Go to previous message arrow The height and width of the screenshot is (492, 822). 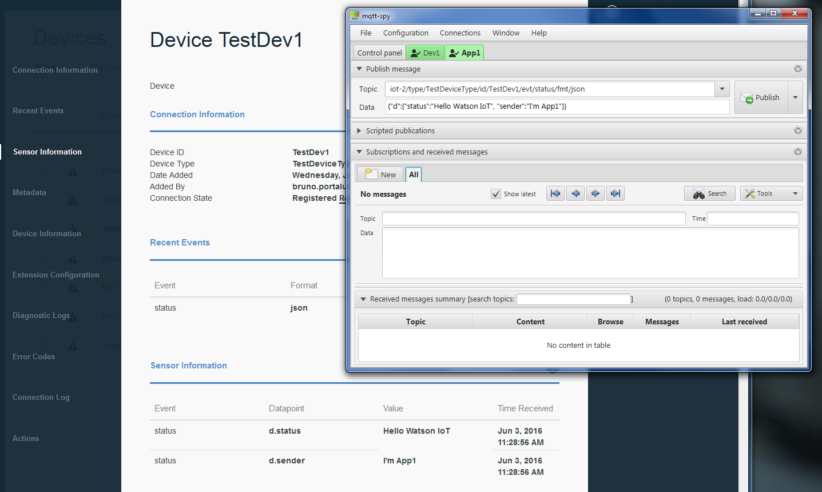pyautogui.click(x=575, y=193)
